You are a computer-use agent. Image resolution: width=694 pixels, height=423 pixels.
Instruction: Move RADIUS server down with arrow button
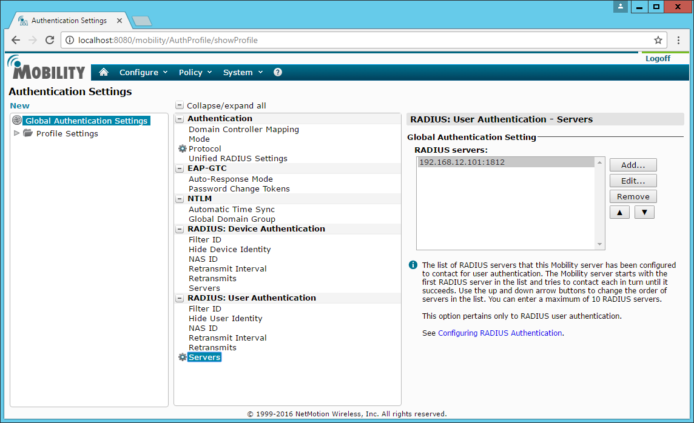click(644, 212)
